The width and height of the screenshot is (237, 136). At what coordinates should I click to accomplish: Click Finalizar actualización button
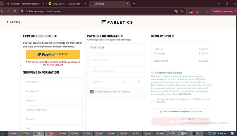point(223,11)
